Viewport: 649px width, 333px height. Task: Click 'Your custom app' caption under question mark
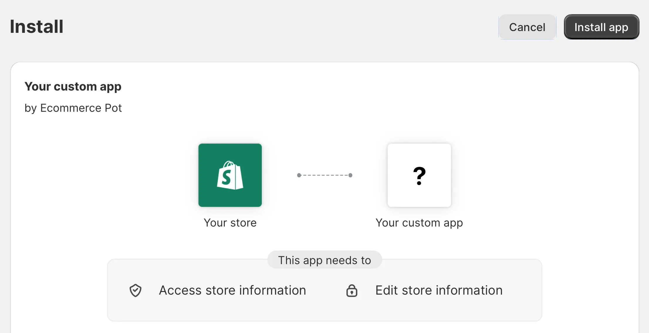tap(419, 223)
